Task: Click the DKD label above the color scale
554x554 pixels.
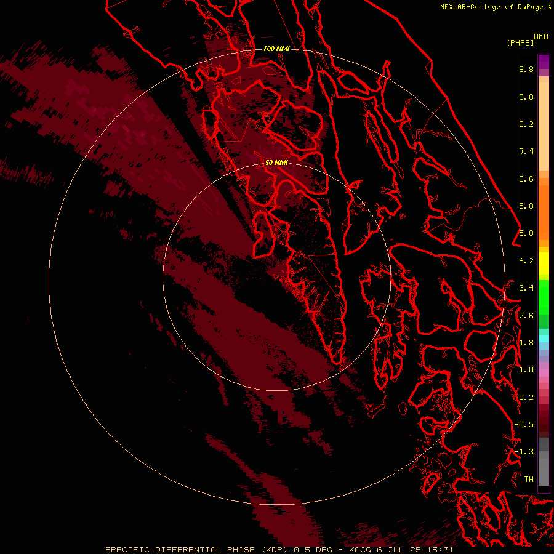Action: (541, 37)
